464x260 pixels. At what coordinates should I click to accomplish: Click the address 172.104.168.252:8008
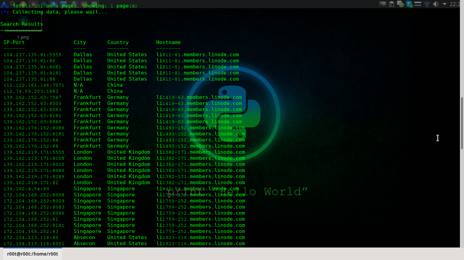[x=34, y=195]
